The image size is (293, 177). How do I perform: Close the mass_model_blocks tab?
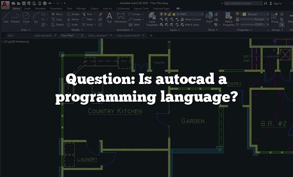(x=143, y=35)
